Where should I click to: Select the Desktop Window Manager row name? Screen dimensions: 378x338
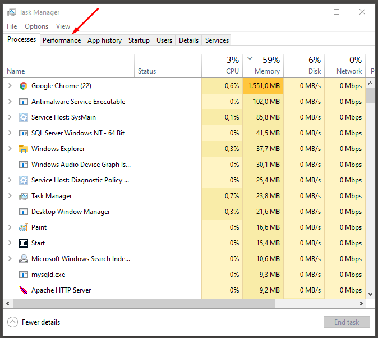pos(71,212)
